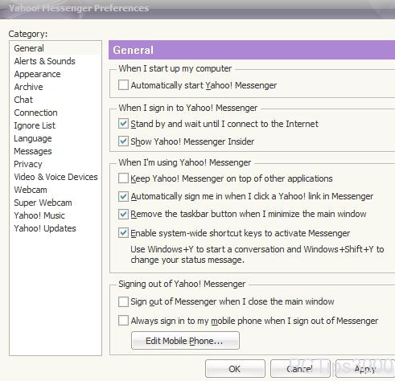
Task: Uncheck Remove the taskbar button option
Action: (123, 214)
